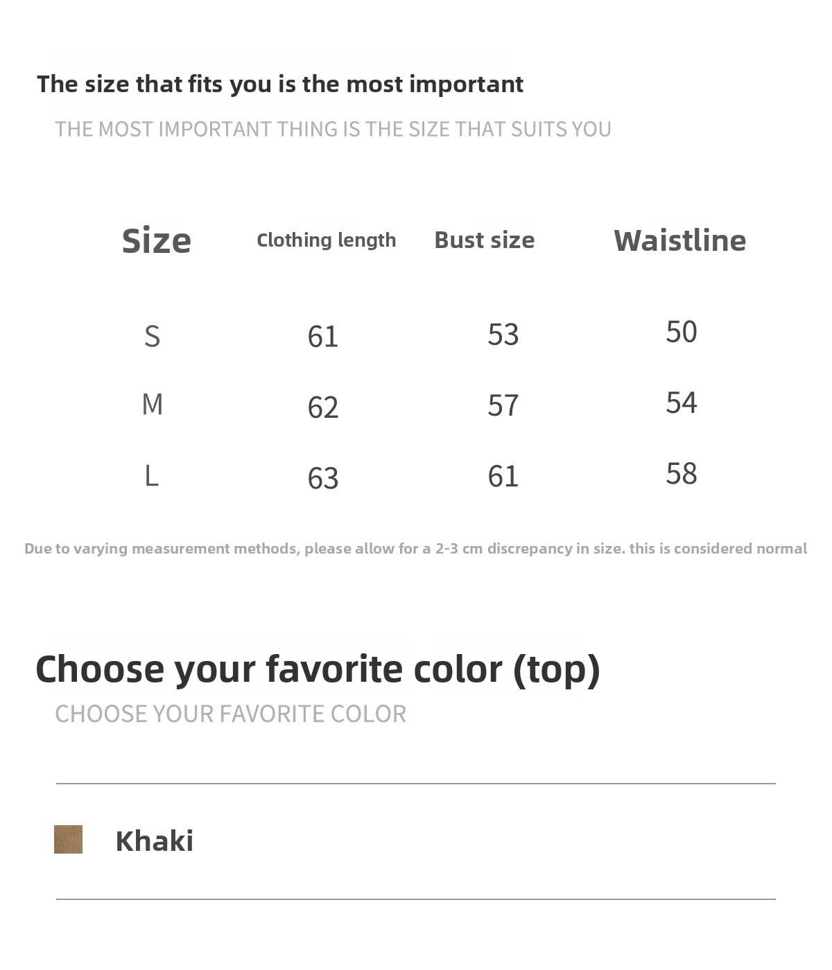Click clothing length value 63
The image size is (832, 970).
[x=323, y=478]
